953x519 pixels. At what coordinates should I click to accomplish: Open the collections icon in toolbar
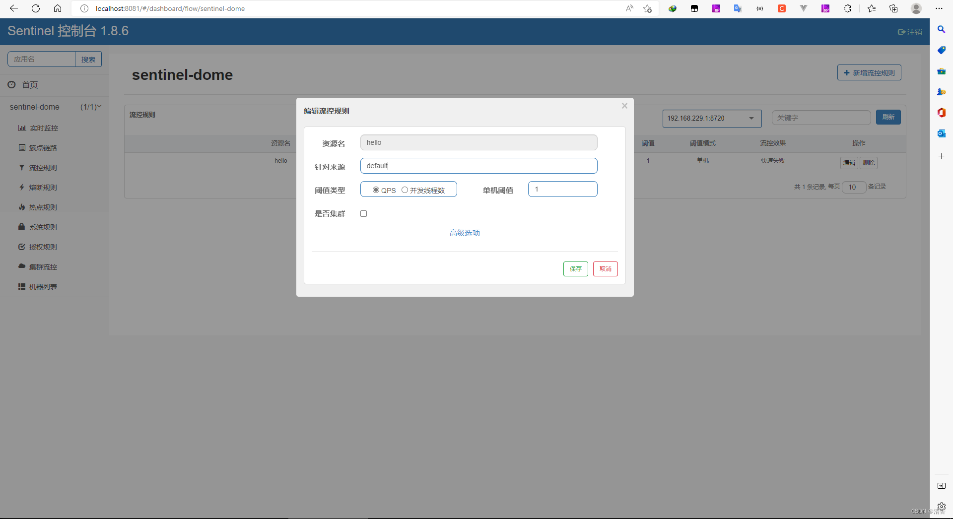point(893,8)
